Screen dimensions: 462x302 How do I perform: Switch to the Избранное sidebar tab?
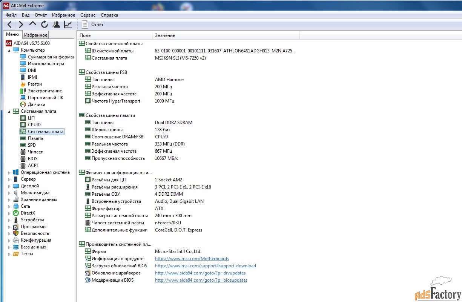tap(35, 35)
